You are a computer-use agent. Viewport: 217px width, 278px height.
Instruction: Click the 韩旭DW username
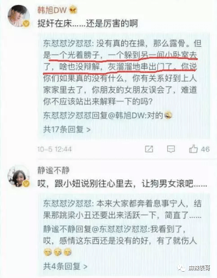(52, 10)
